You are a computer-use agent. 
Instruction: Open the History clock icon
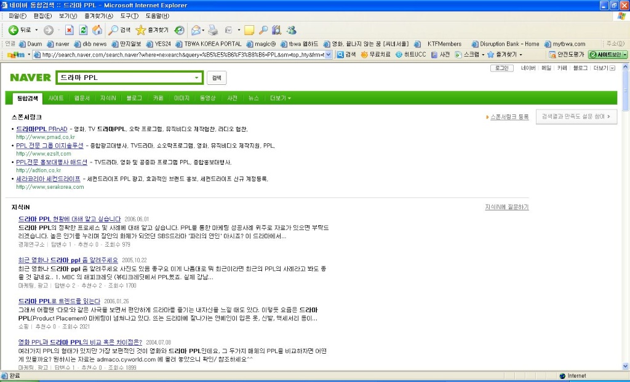(x=179, y=30)
